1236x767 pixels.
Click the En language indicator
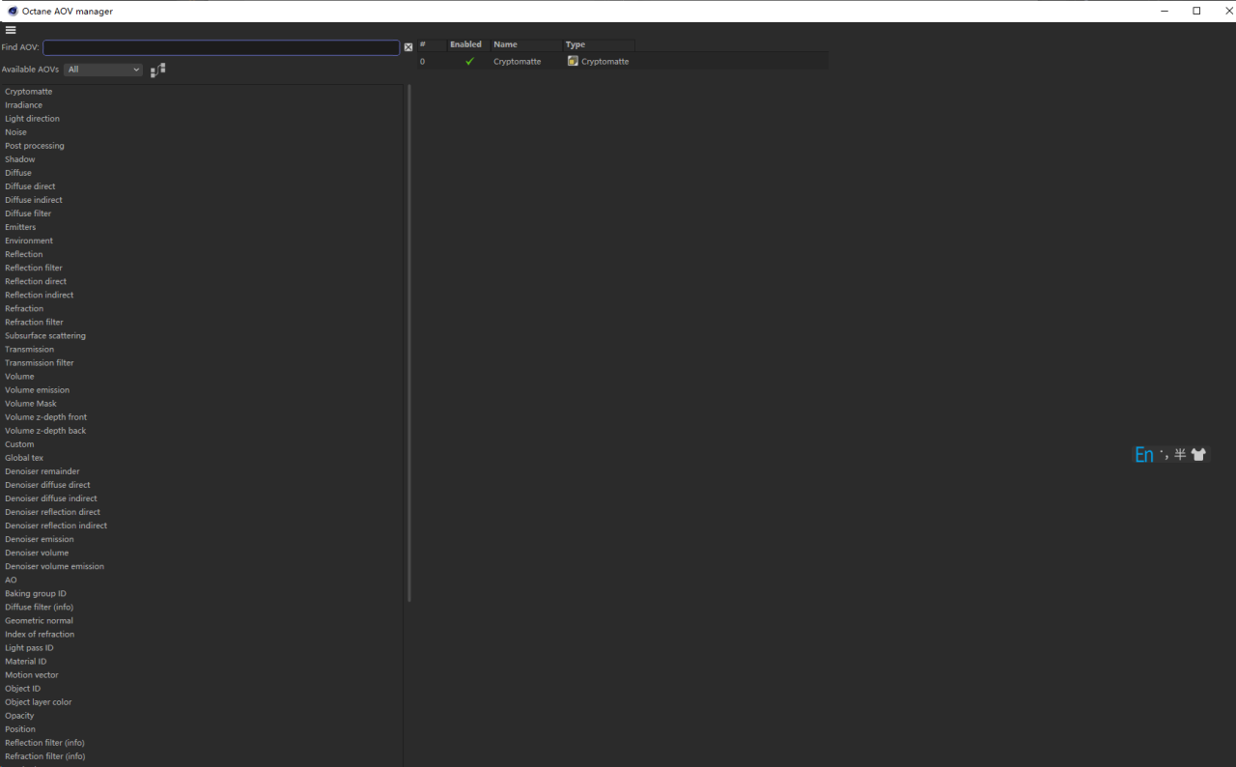[1143, 455]
